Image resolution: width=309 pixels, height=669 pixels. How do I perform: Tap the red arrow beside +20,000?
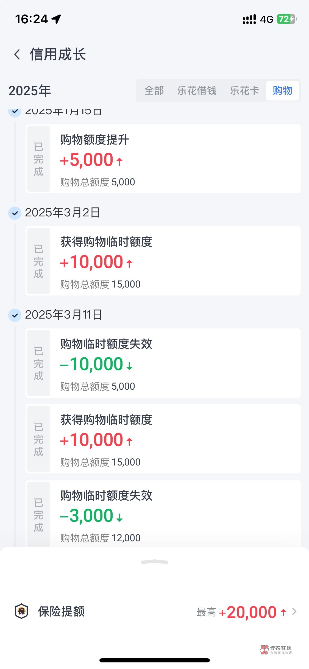(283, 612)
